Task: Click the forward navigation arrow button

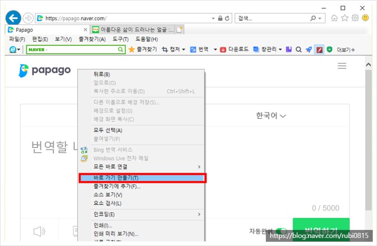Action: [x=28, y=18]
